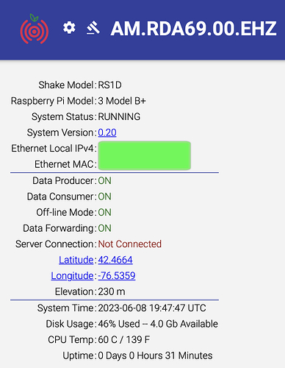Select System Status value RUNNING

(x=119, y=117)
